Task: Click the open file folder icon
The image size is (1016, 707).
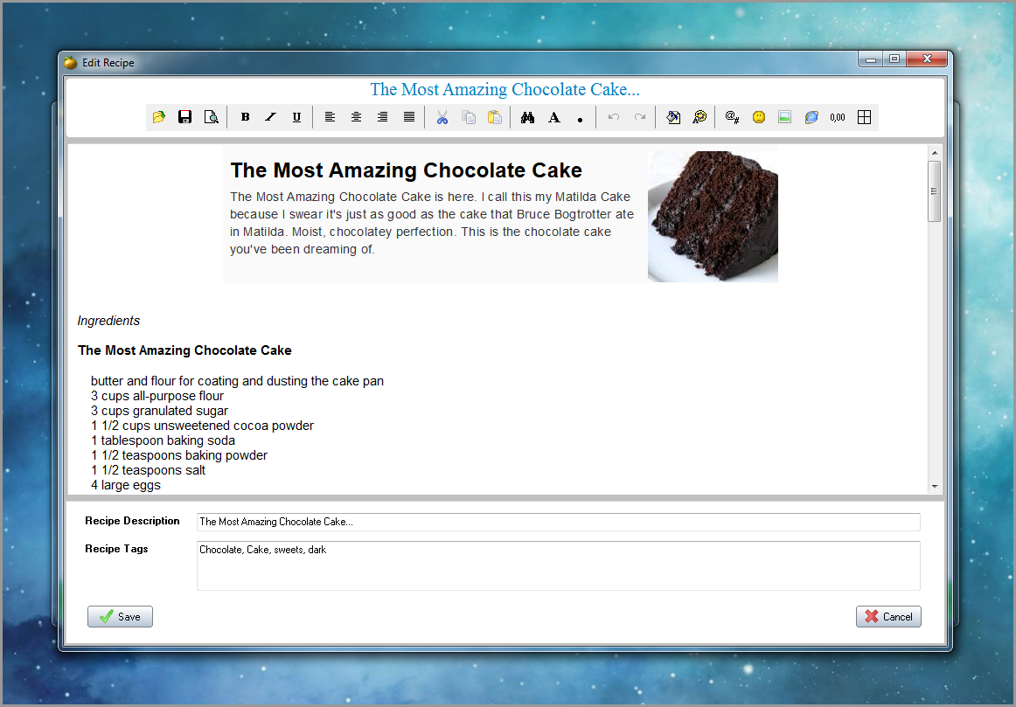Action: pos(158,117)
